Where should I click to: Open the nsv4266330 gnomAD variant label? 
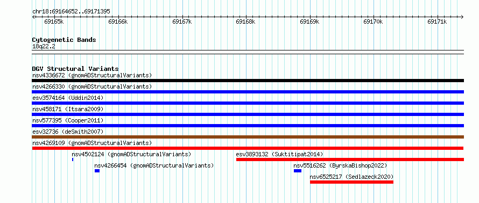click(x=92, y=86)
